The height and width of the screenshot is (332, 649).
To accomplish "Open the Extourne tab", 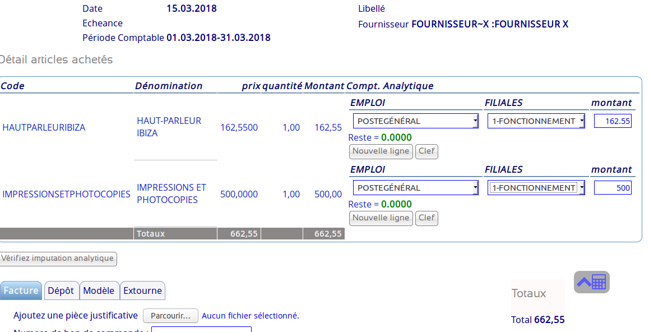I will point(142,290).
